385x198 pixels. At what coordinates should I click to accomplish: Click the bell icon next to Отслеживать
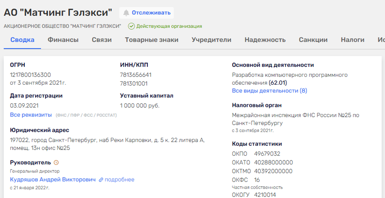(x=126, y=13)
